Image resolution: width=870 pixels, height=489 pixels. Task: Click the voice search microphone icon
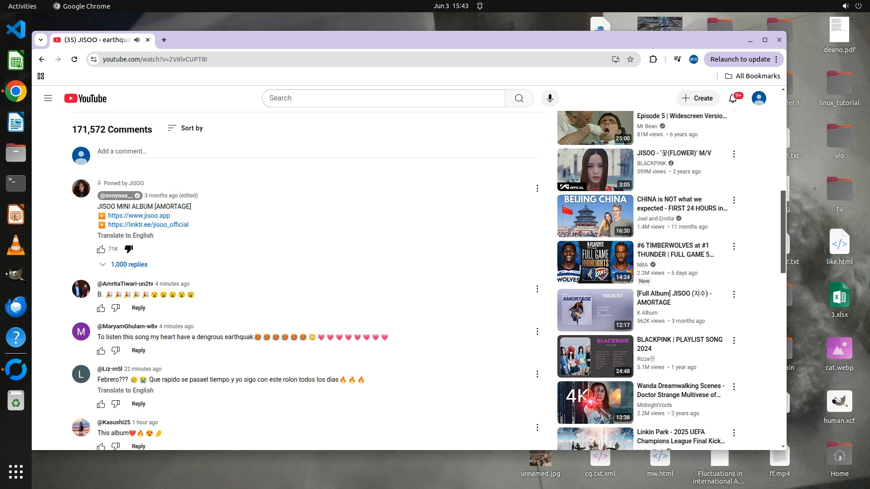tap(550, 98)
